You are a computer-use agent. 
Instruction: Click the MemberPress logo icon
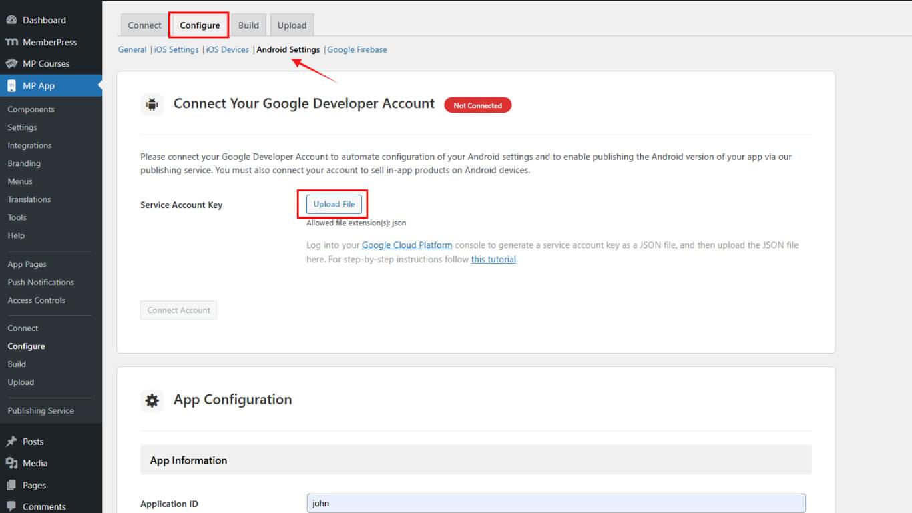click(11, 42)
